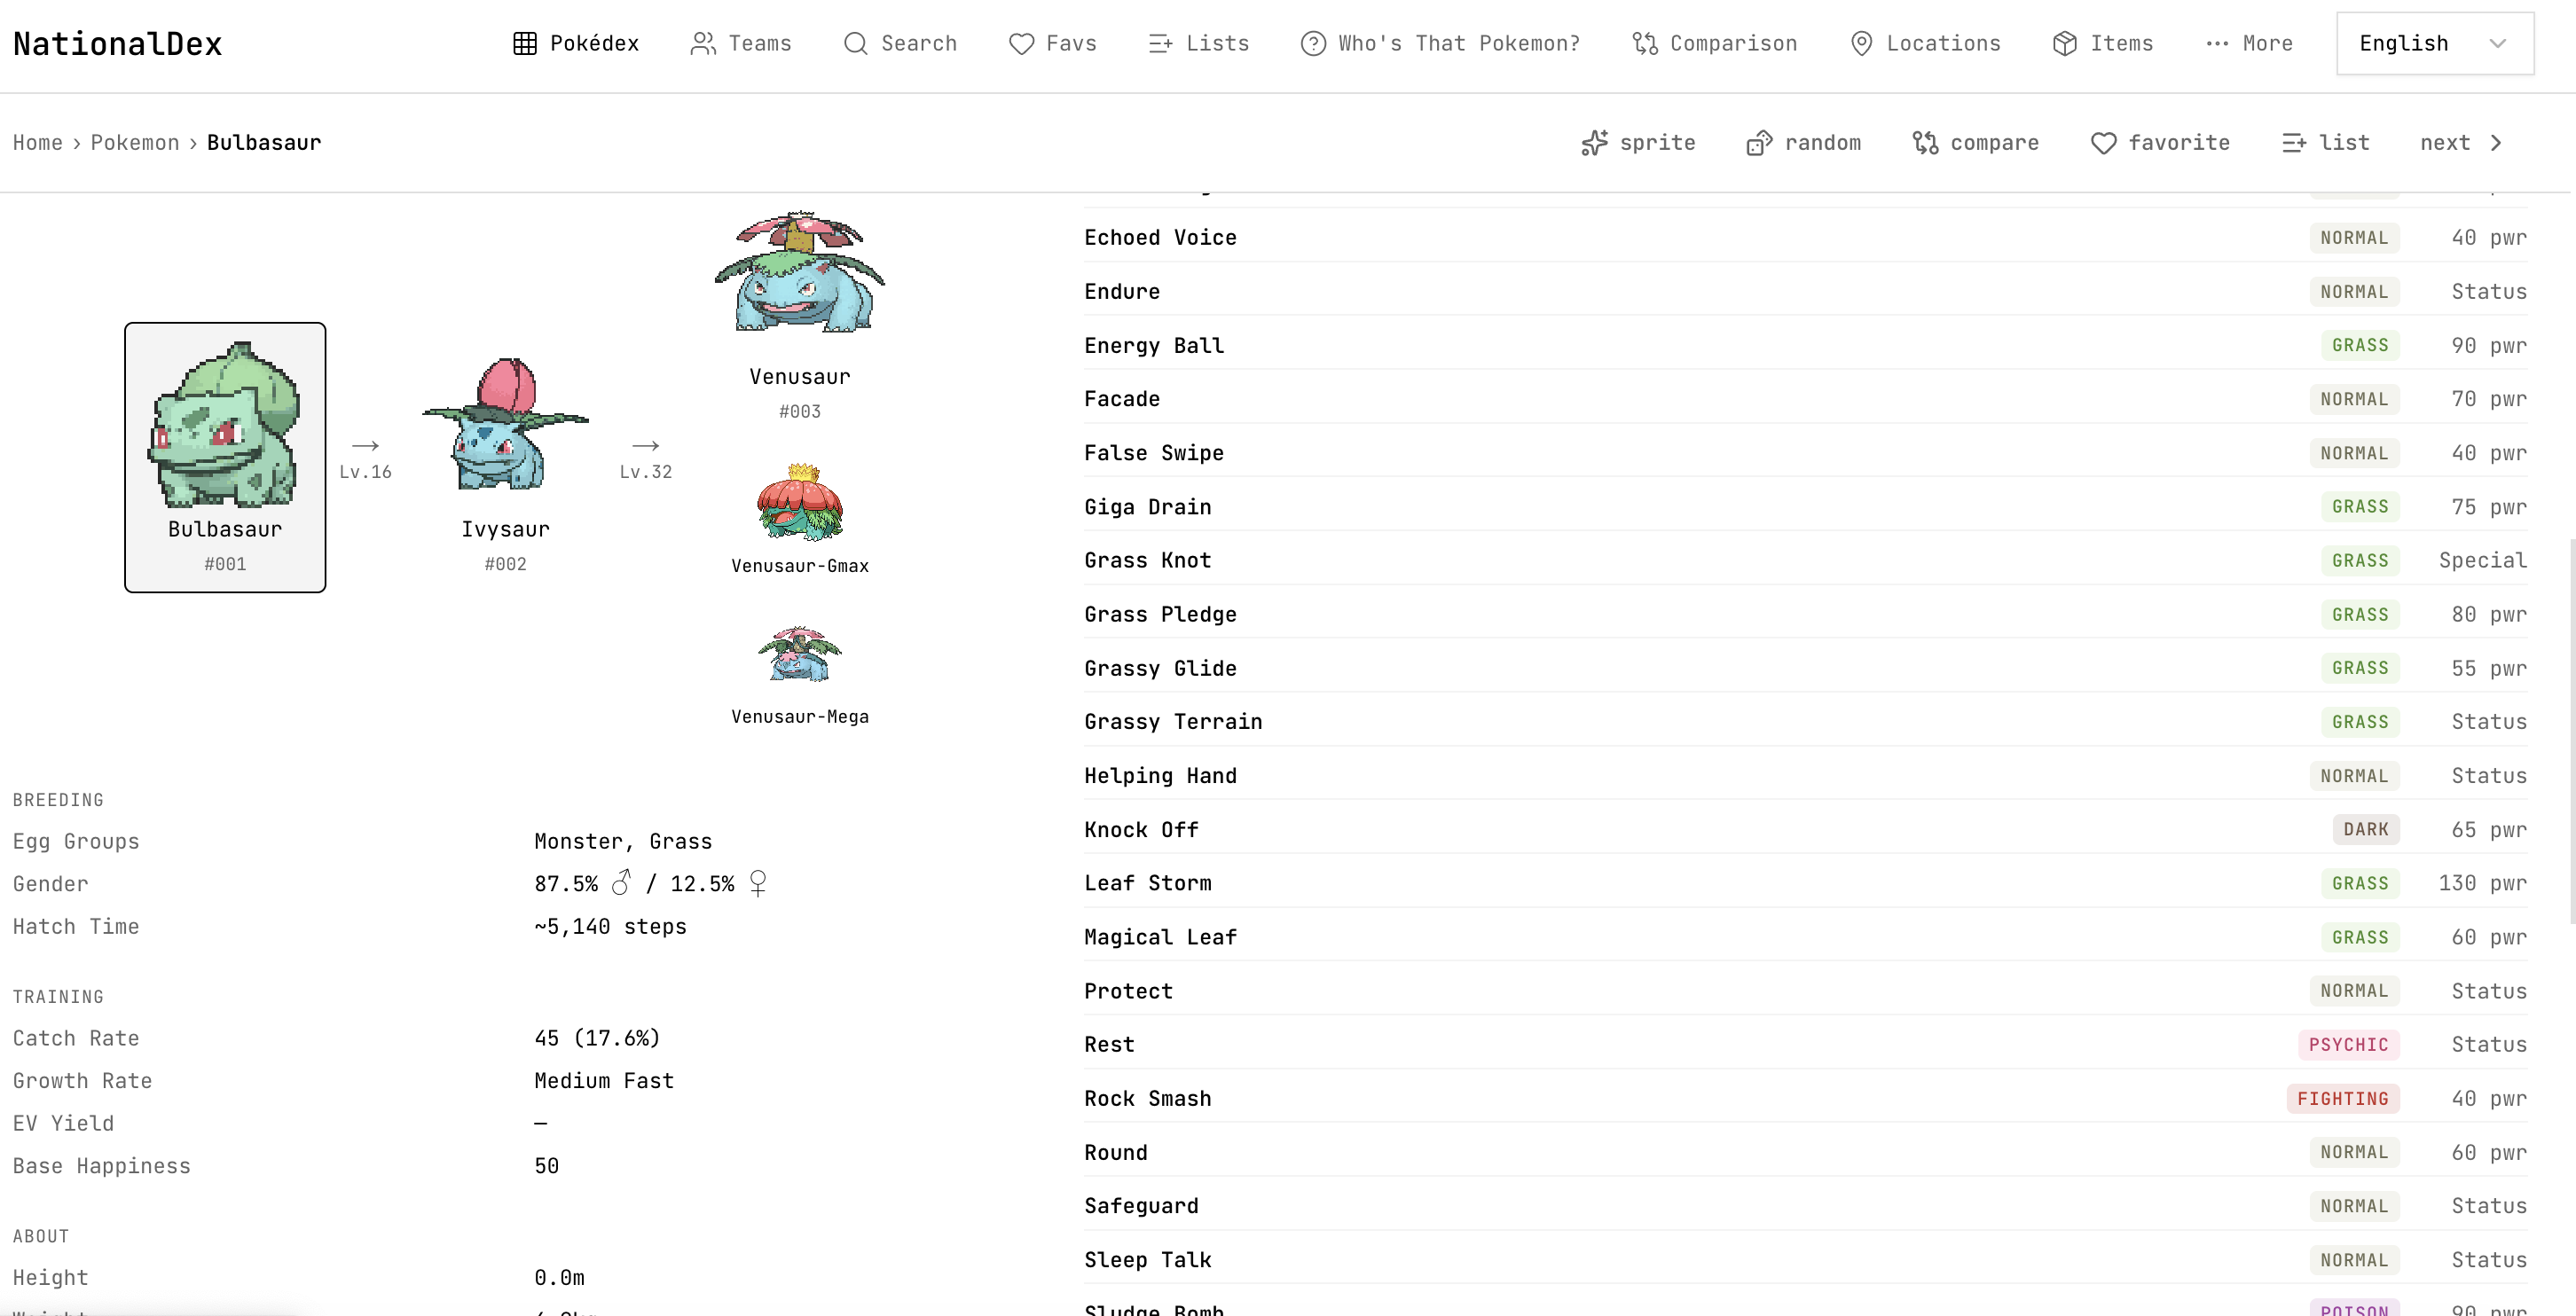
Task: Click the Search magnifier icon
Action: [855, 43]
